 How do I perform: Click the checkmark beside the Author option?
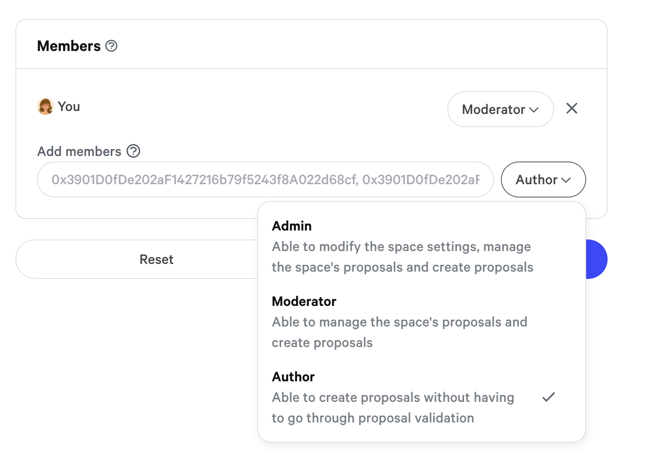pyautogui.click(x=548, y=397)
